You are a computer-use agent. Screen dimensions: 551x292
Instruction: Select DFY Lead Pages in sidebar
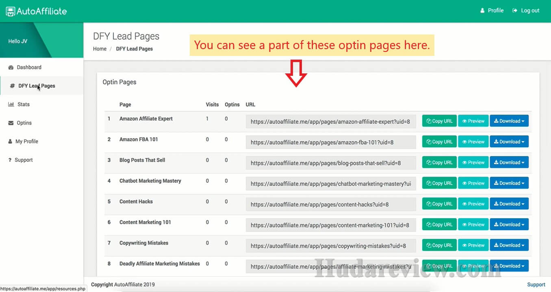pos(33,86)
